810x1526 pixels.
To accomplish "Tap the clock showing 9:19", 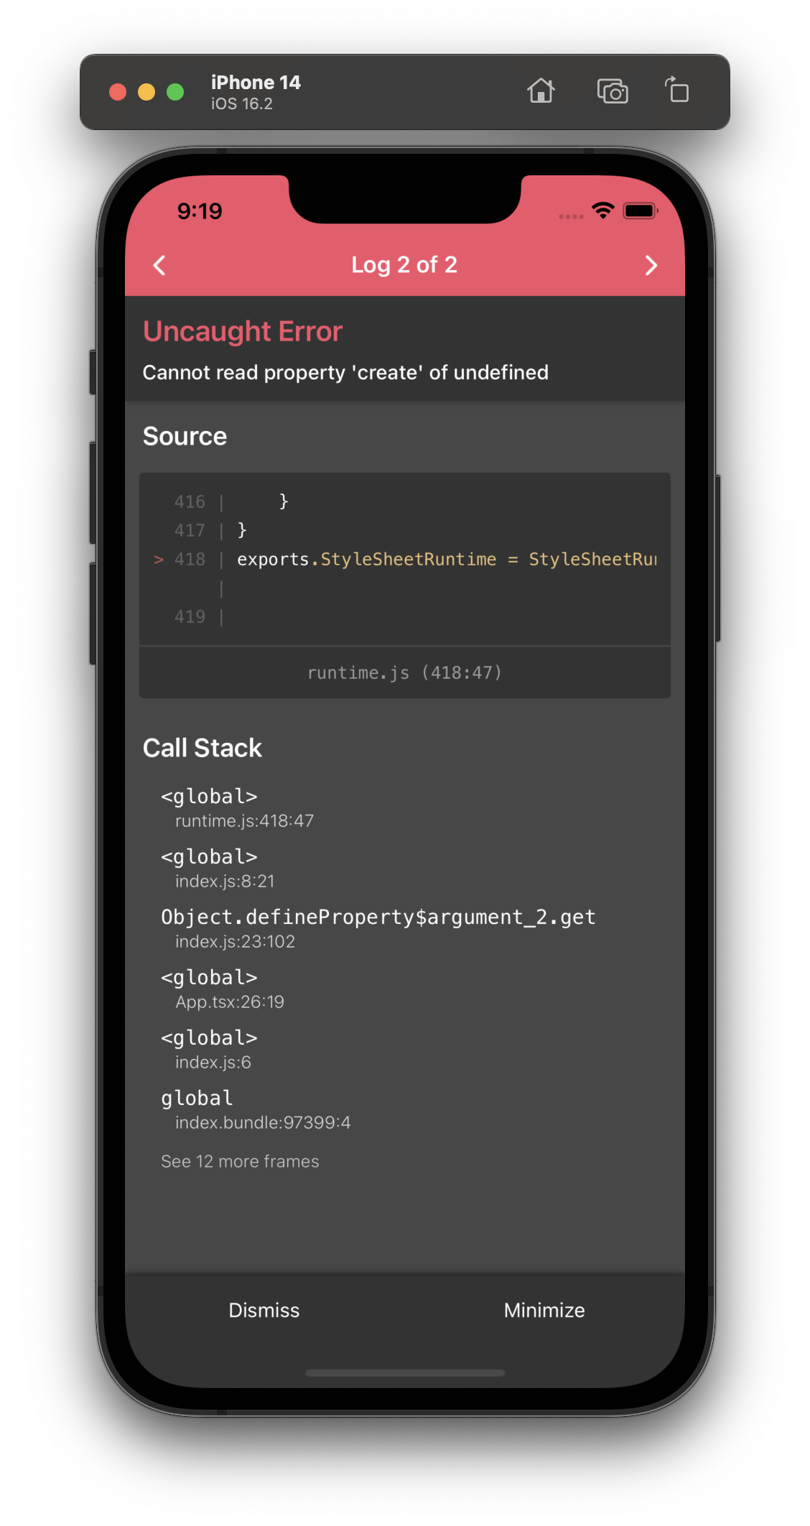I will (x=200, y=211).
